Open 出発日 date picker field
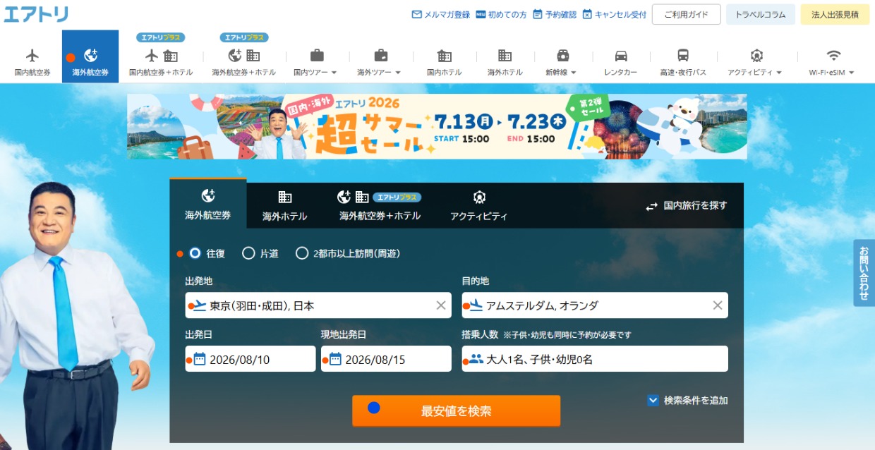This screenshot has width=875, height=450. pyautogui.click(x=251, y=359)
